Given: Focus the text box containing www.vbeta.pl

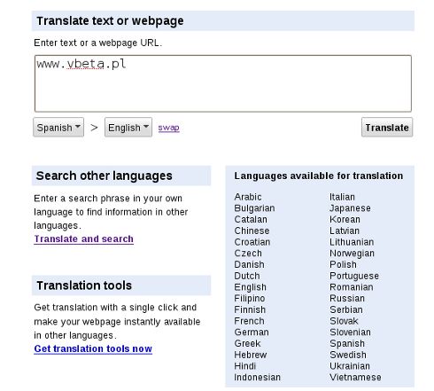Looking at the screenshot, I should pyautogui.click(x=223, y=83).
